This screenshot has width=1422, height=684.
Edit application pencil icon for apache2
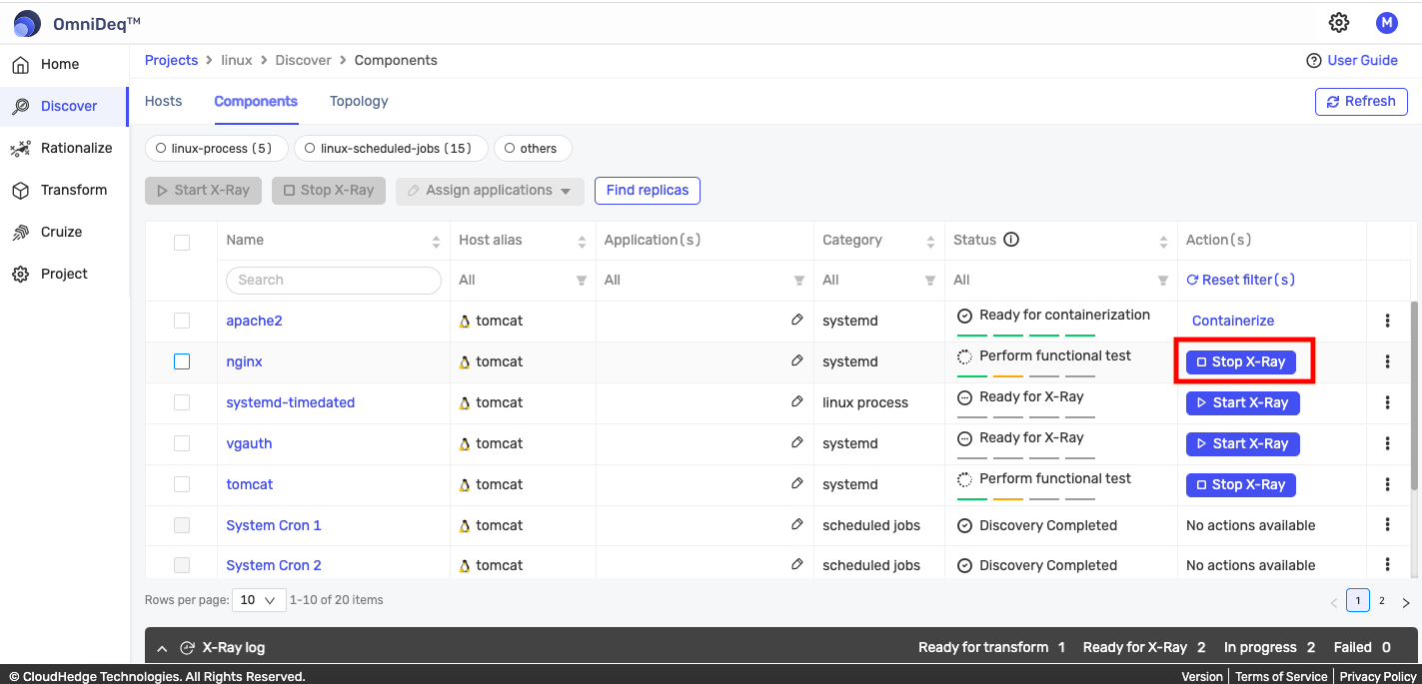(796, 321)
